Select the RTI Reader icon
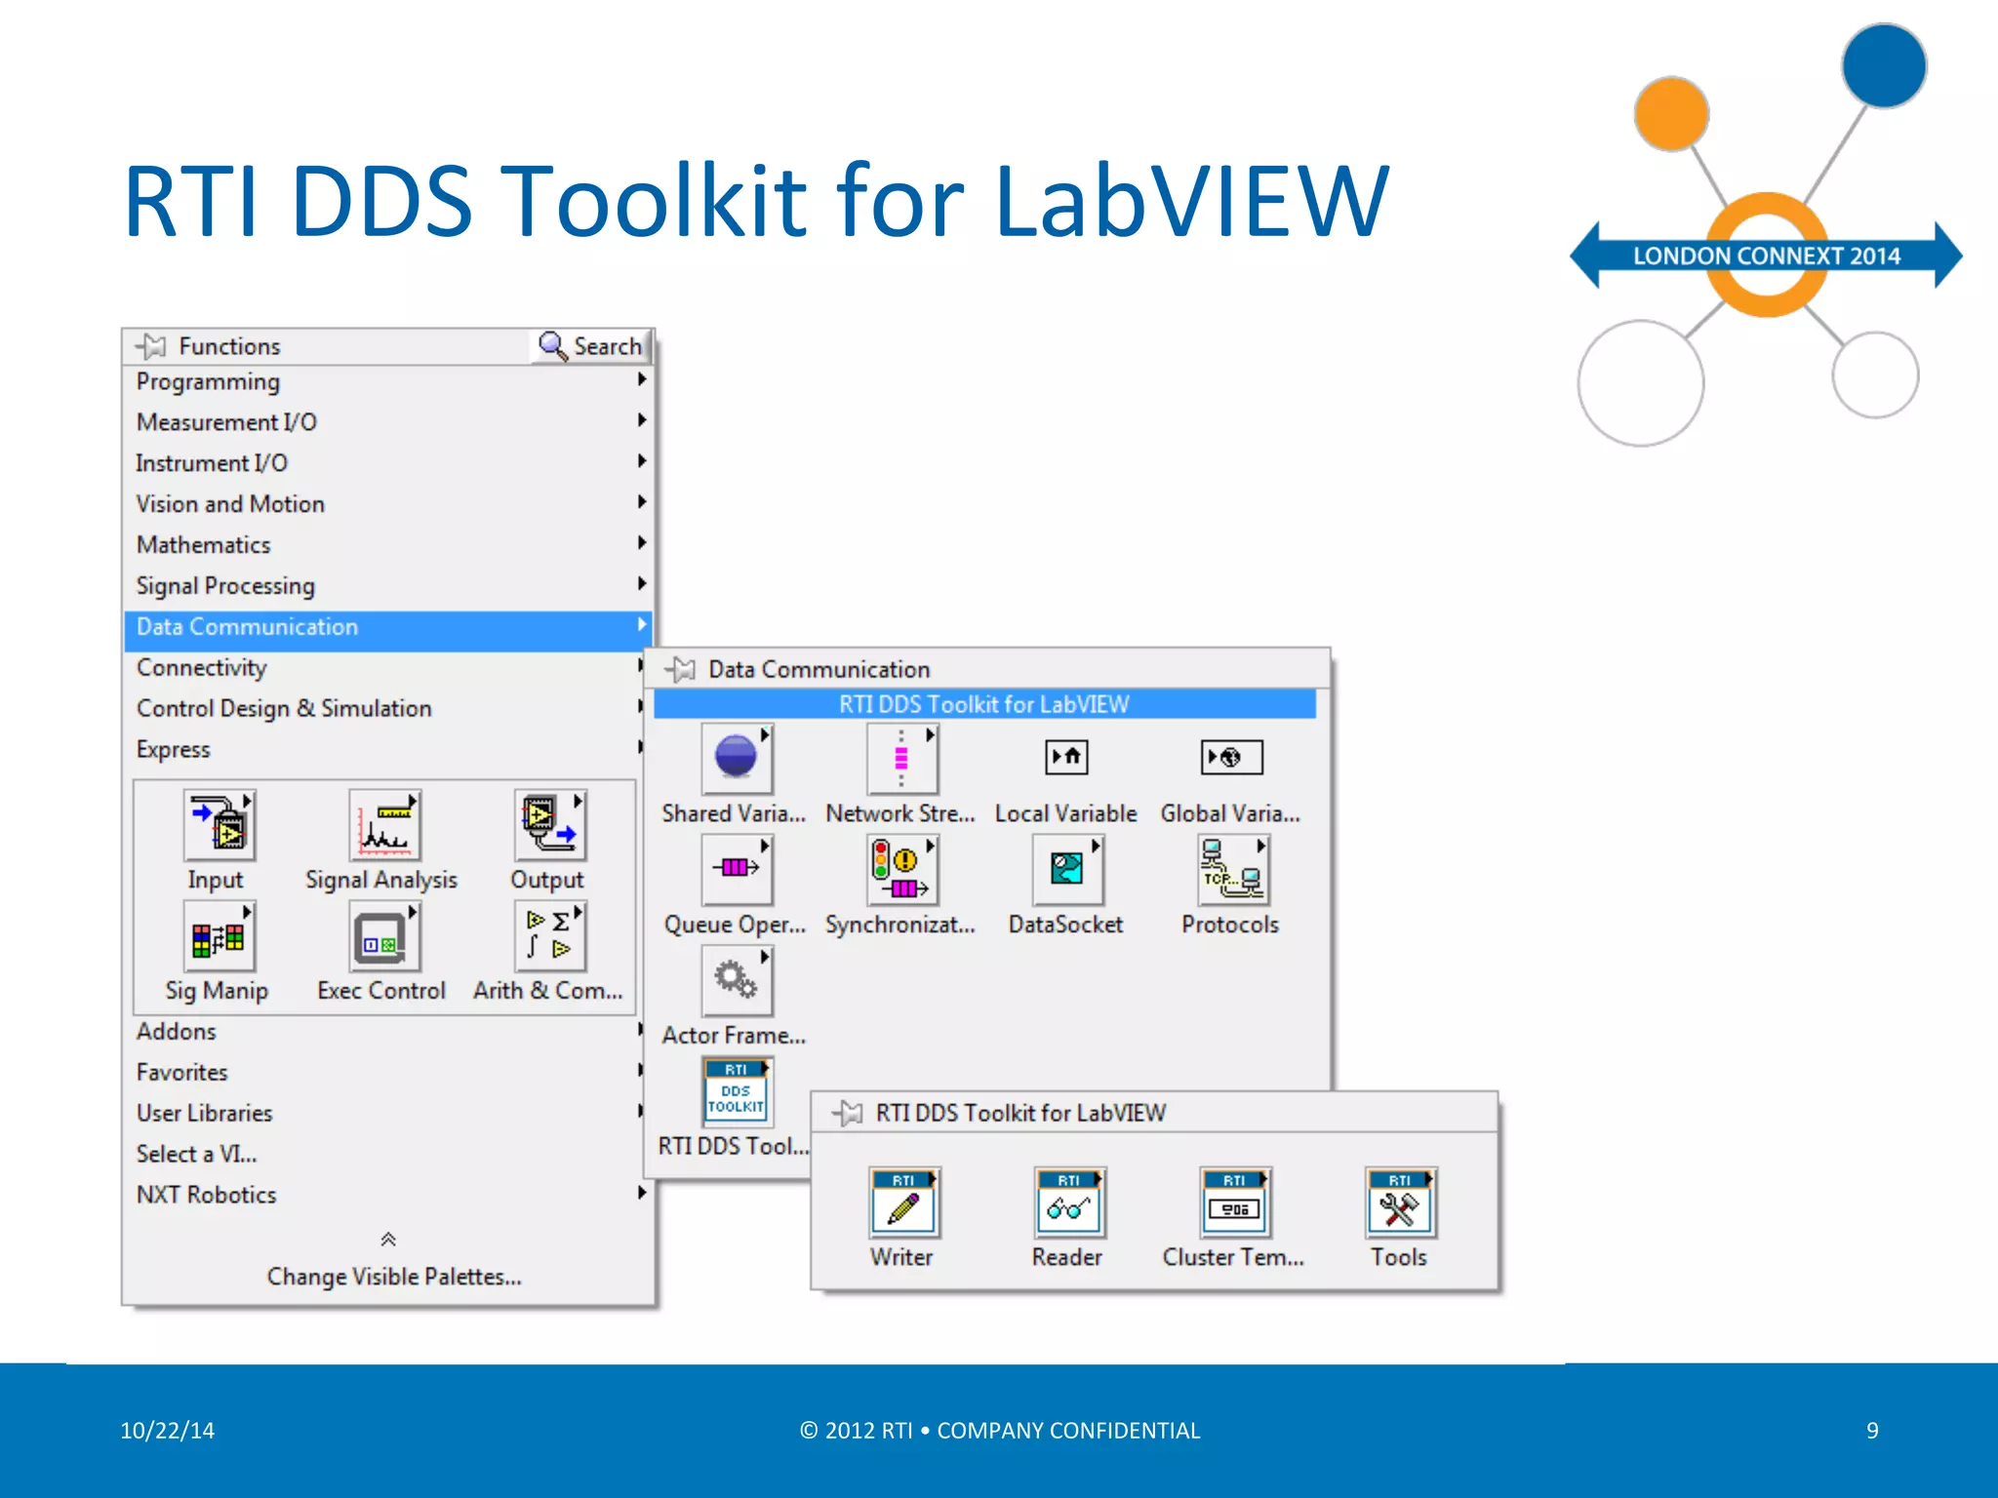Image resolution: width=1998 pixels, height=1498 pixels. click(x=1070, y=1202)
